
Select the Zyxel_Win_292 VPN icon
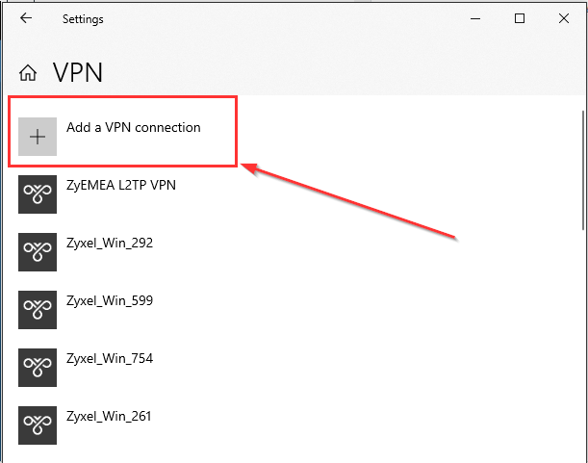[38, 252]
